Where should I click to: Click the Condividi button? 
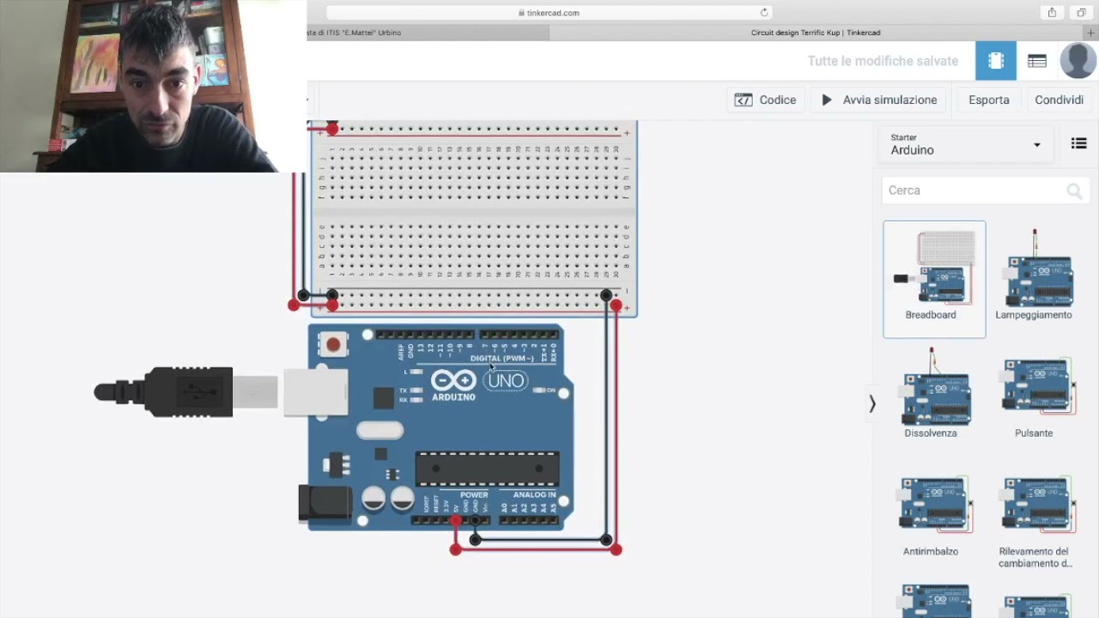1059,100
